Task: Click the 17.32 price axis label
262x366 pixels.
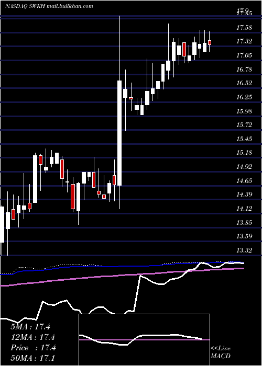Action: 245,41
